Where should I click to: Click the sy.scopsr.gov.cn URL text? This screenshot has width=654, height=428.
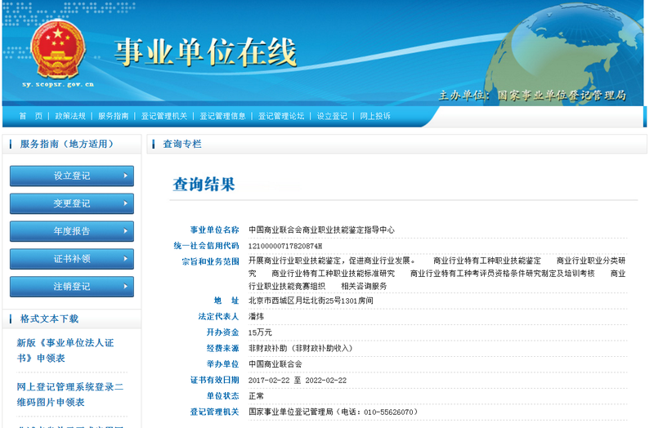pyautogui.click(x=58, y=84)
